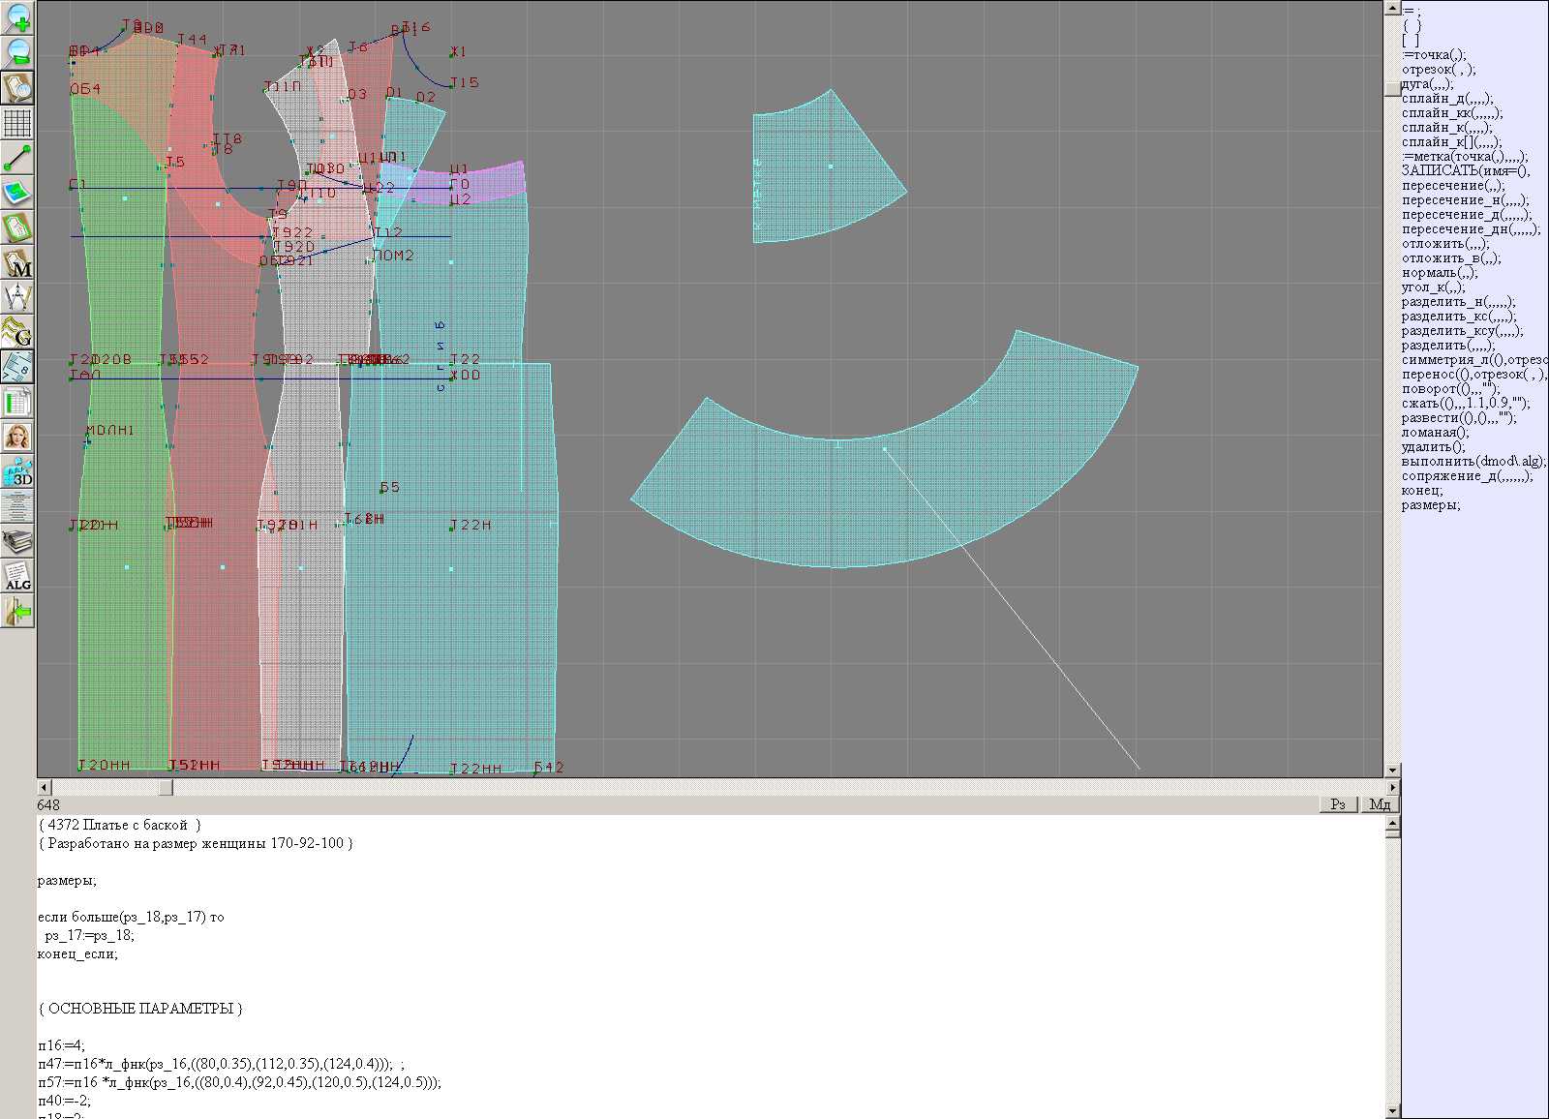Open the G grading icon
The image size is (1549, 1119).
(x=17, y=332)
